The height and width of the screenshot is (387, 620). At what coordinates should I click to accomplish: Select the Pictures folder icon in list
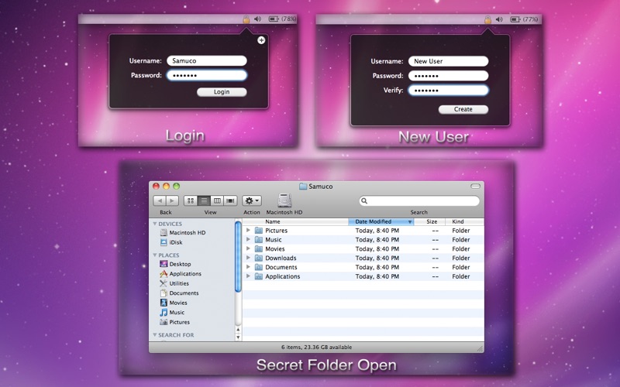coord(259,230)
